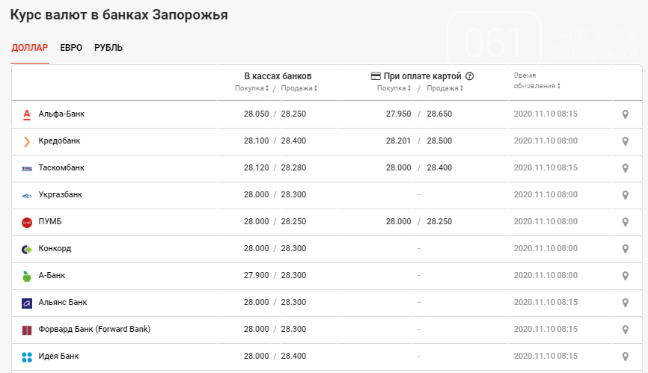This screenshot has width=648, height=373.
Task: Open map pin for Укргазбанк row
Action: tap(626, 195)
